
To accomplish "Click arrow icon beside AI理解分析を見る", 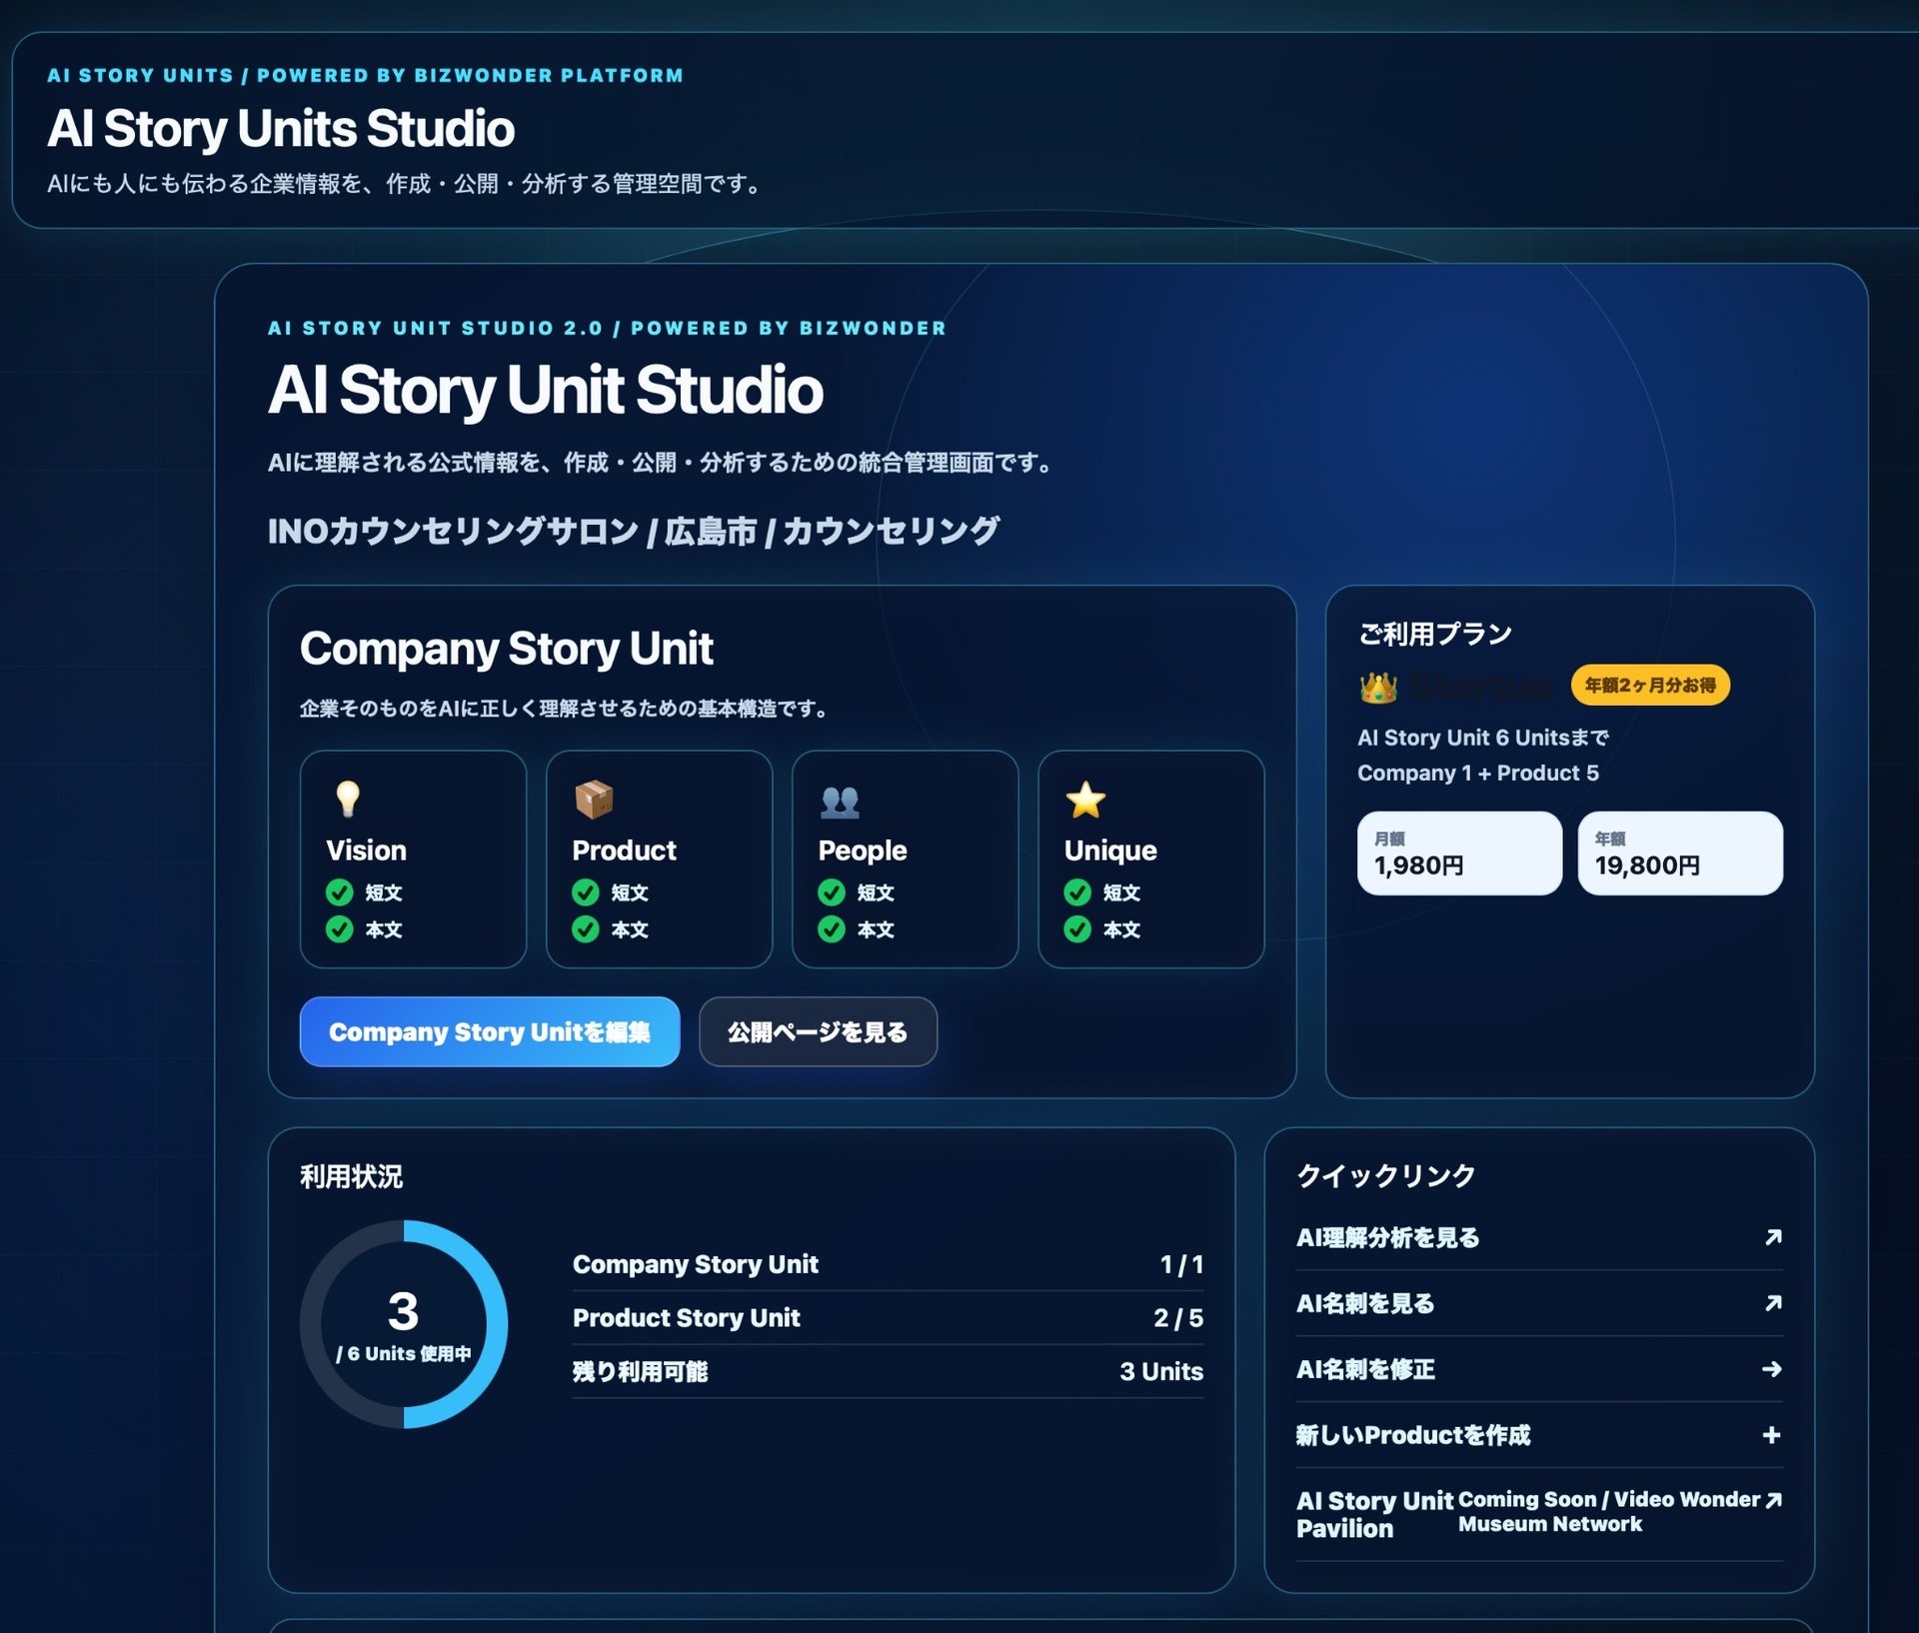I will (x=1773, y=1237).
